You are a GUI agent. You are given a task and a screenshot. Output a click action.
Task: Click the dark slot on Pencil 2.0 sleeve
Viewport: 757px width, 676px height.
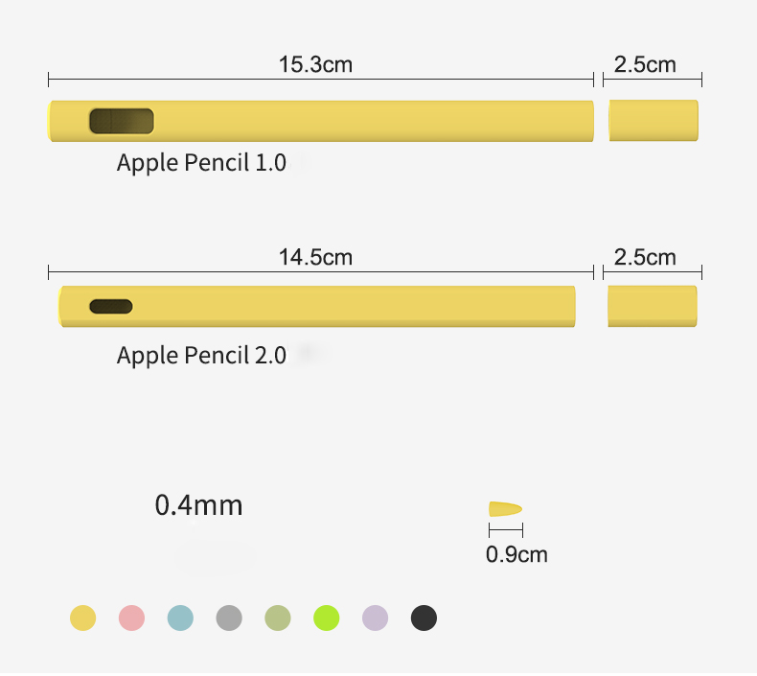click(111, 306)
